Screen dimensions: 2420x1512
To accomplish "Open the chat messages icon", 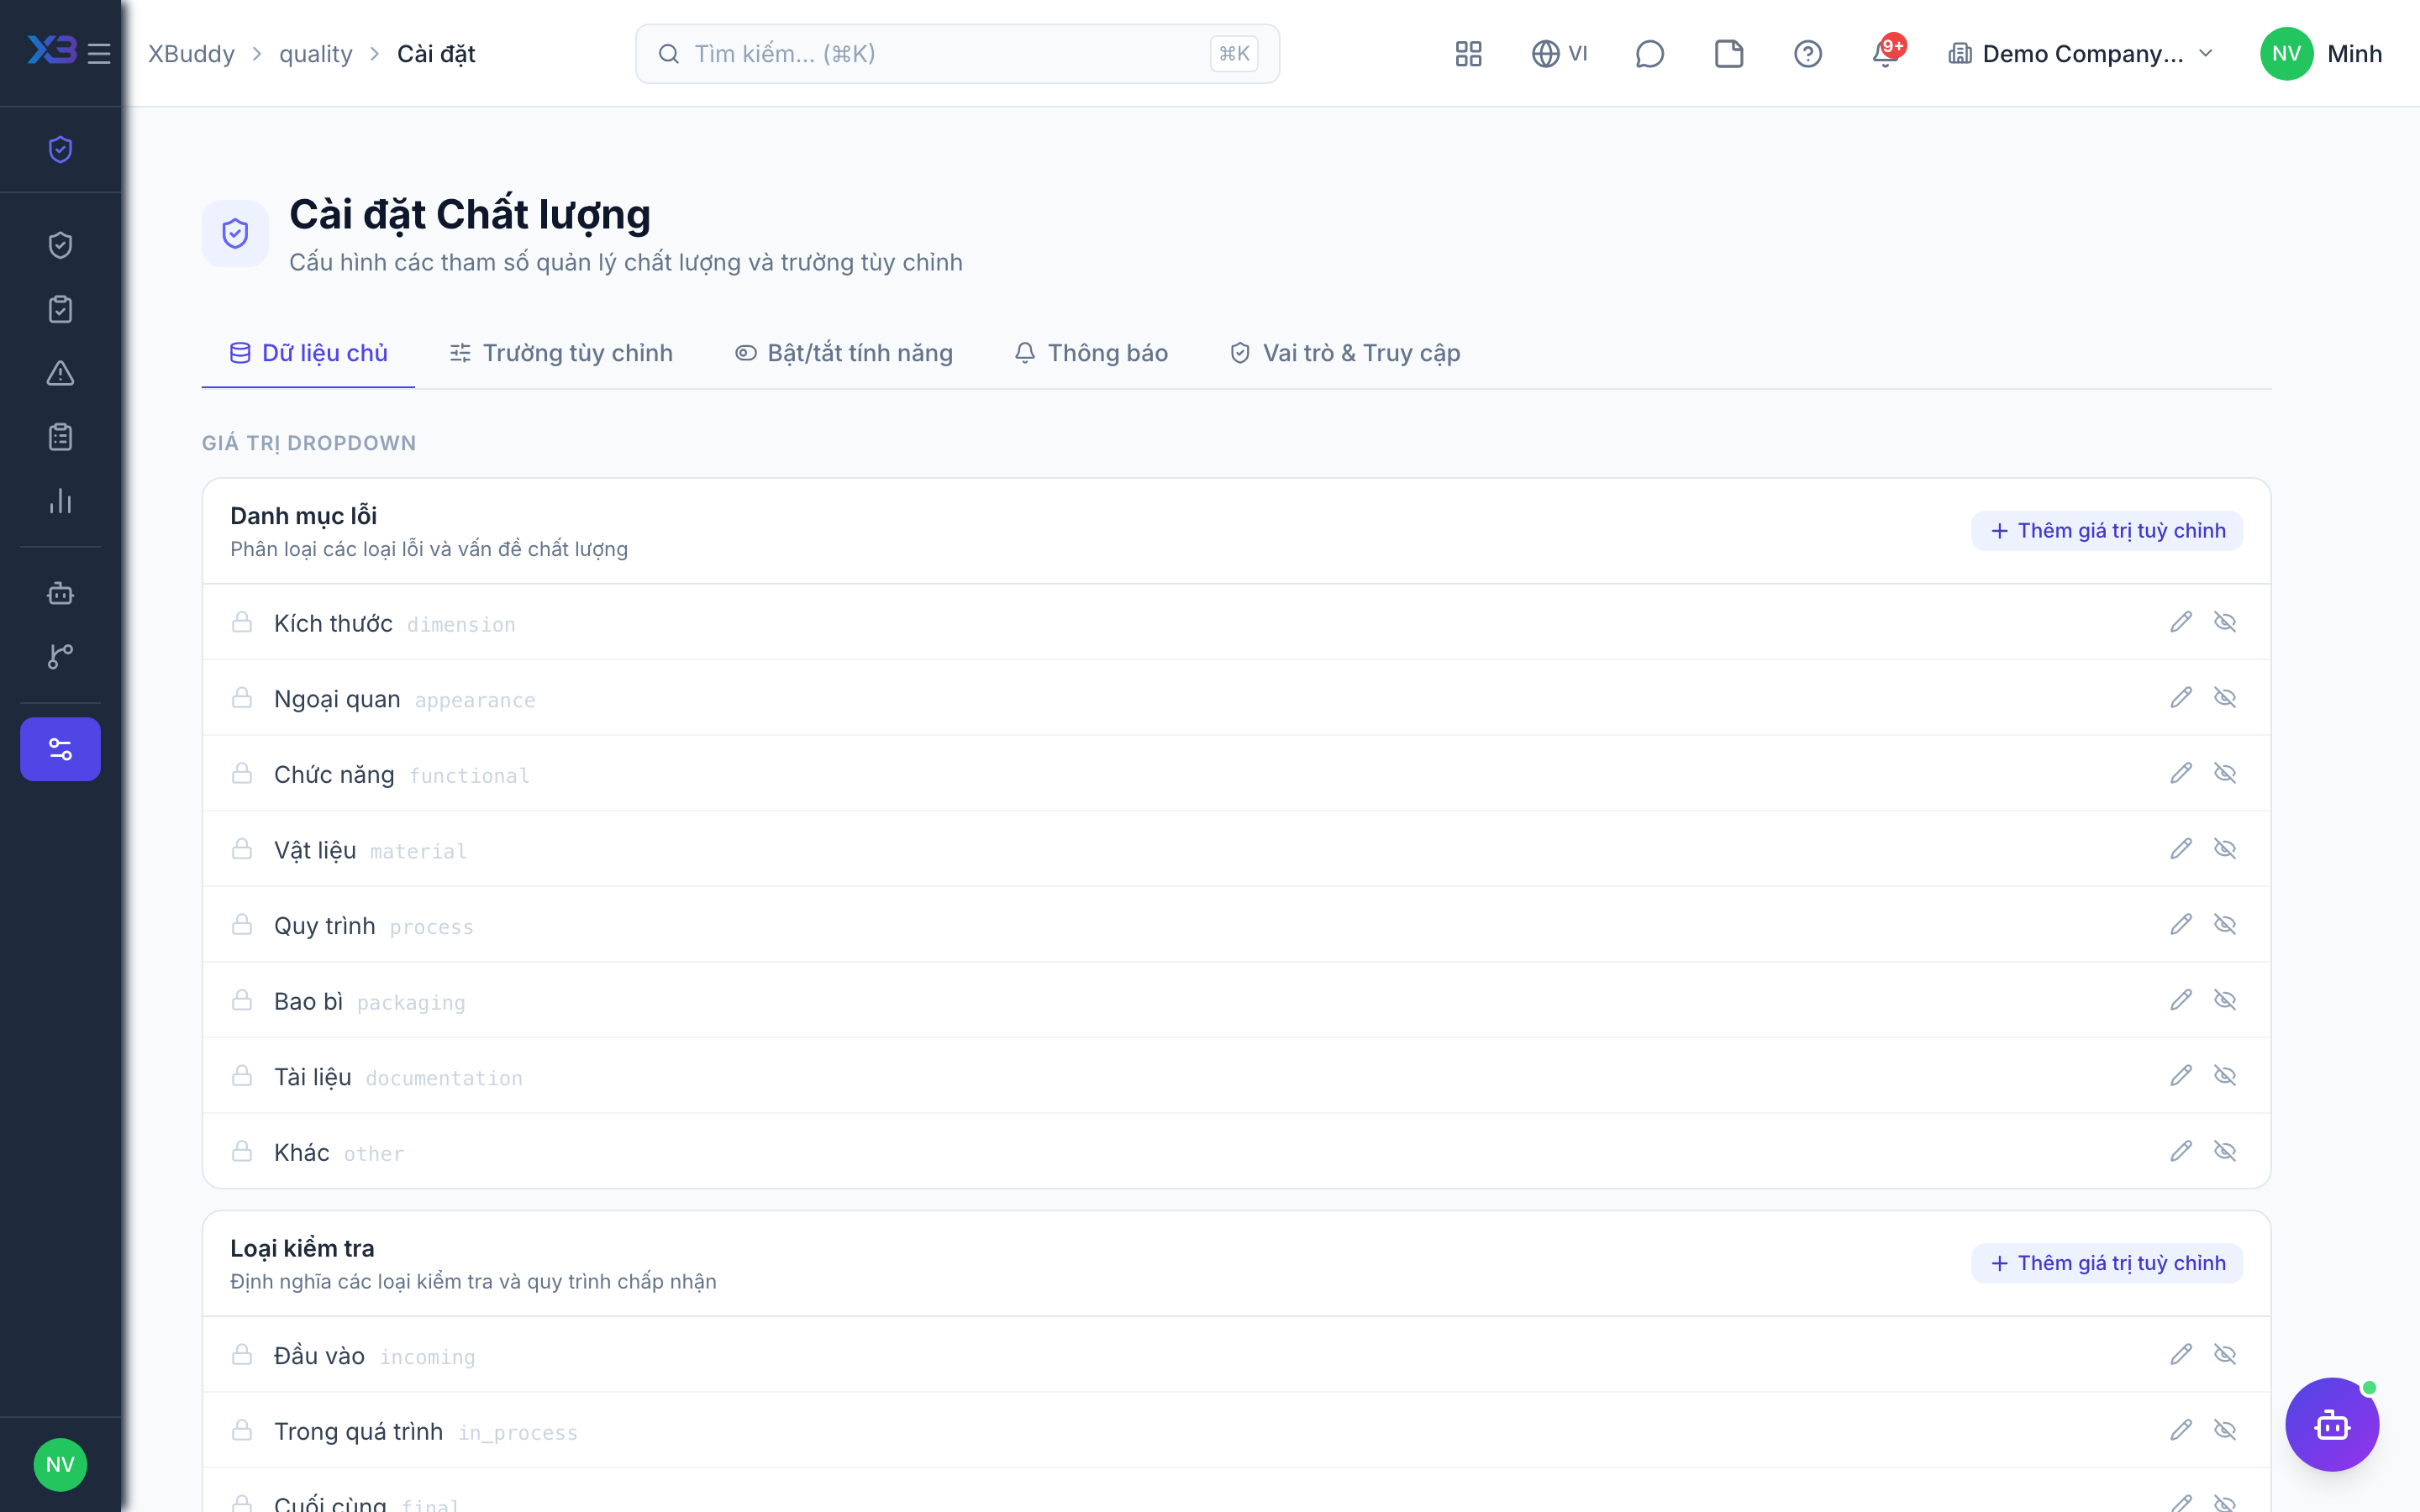I will tap(1649, 53).
